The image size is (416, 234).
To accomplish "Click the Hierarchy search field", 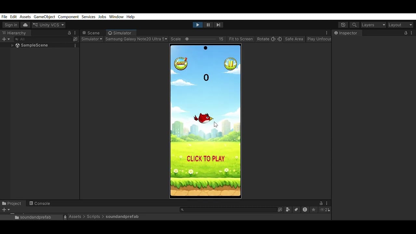I will [43, 39].
